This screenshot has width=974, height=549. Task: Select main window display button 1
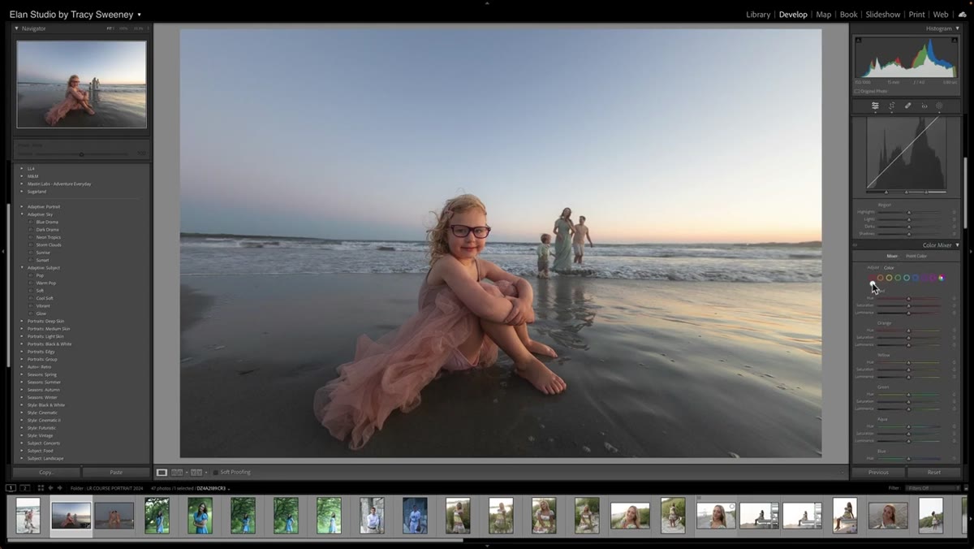click(11, 488)
